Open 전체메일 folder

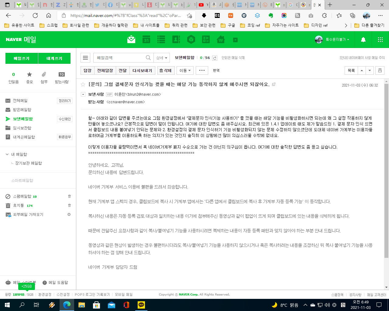[x=20, y=101]
